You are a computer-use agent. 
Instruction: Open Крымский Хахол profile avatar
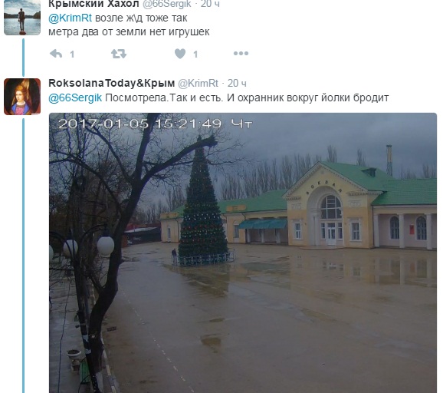point(22,18)
